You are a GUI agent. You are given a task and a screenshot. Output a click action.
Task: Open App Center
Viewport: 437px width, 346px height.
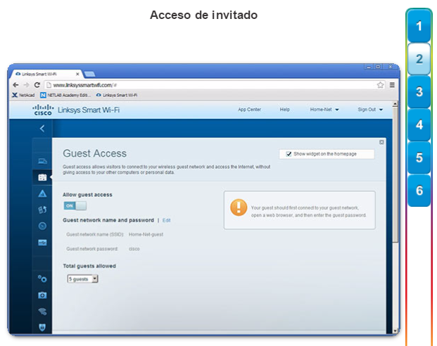pos(249,110)
